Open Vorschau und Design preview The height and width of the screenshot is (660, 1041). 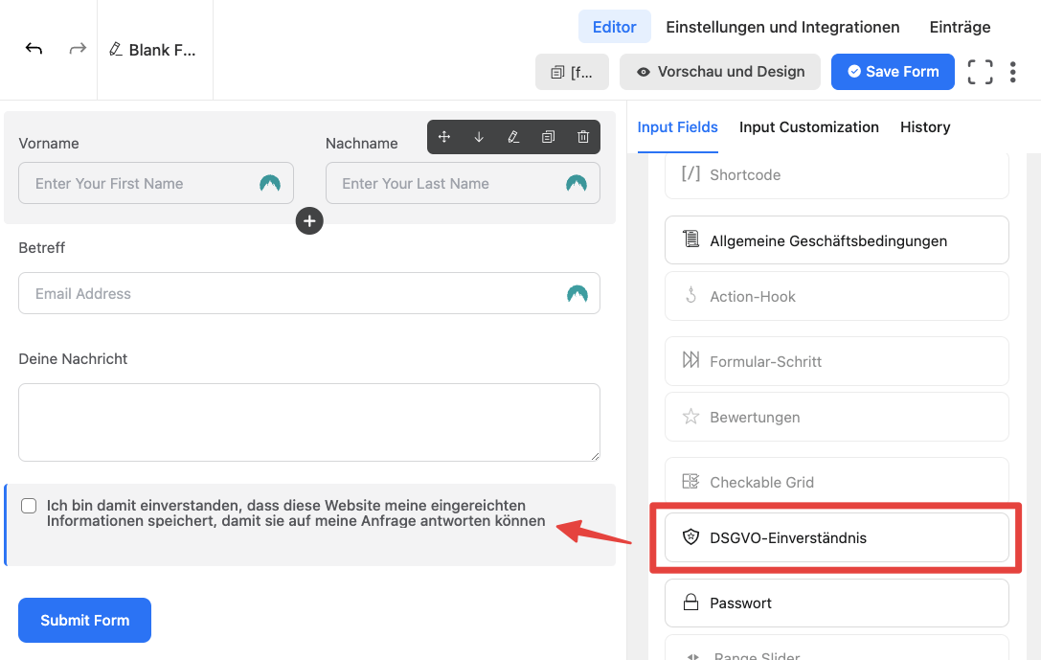[719, 72]
